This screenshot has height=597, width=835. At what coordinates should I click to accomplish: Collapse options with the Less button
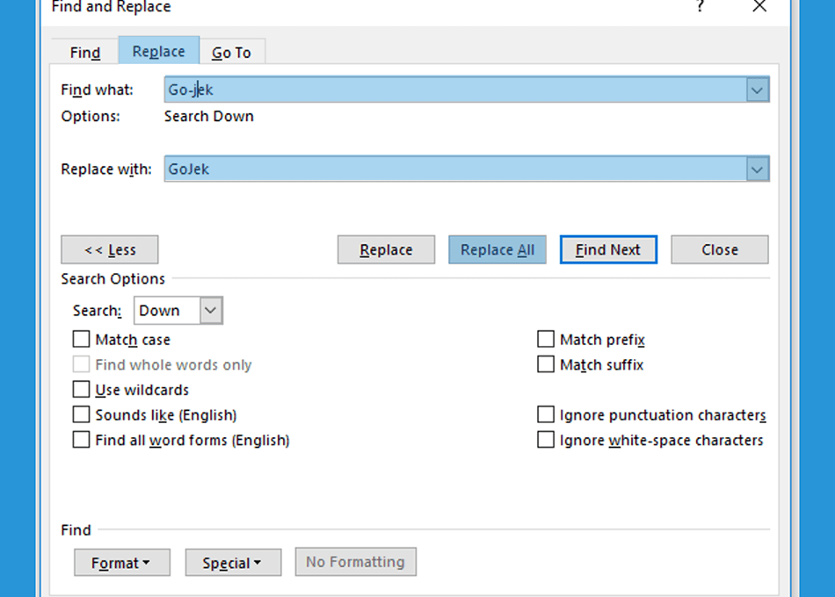coord(110,249)
